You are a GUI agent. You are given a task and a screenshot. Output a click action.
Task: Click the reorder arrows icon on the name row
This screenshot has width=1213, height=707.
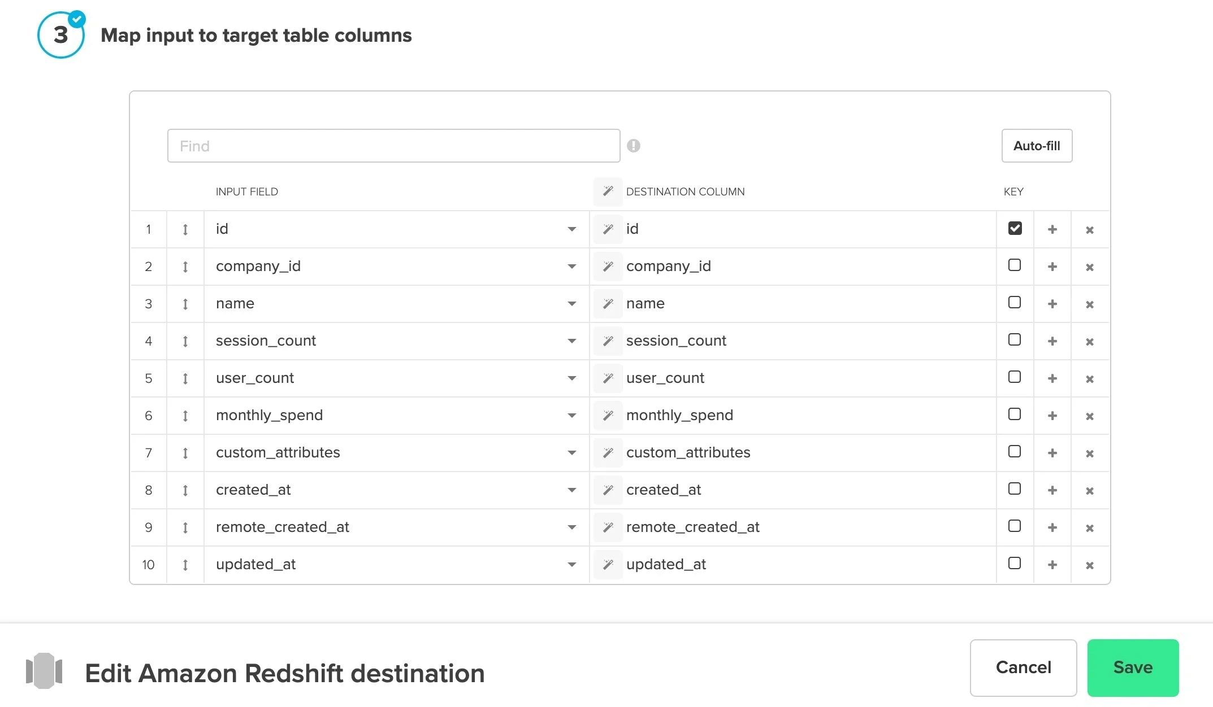(x=185, y=303)
